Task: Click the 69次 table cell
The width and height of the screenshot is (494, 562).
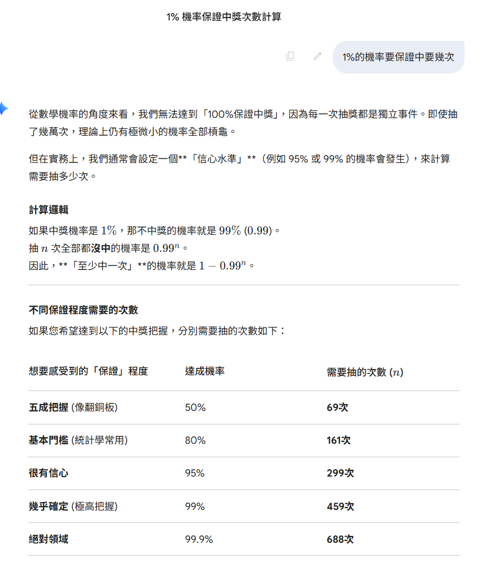Action: click(337, 407)
